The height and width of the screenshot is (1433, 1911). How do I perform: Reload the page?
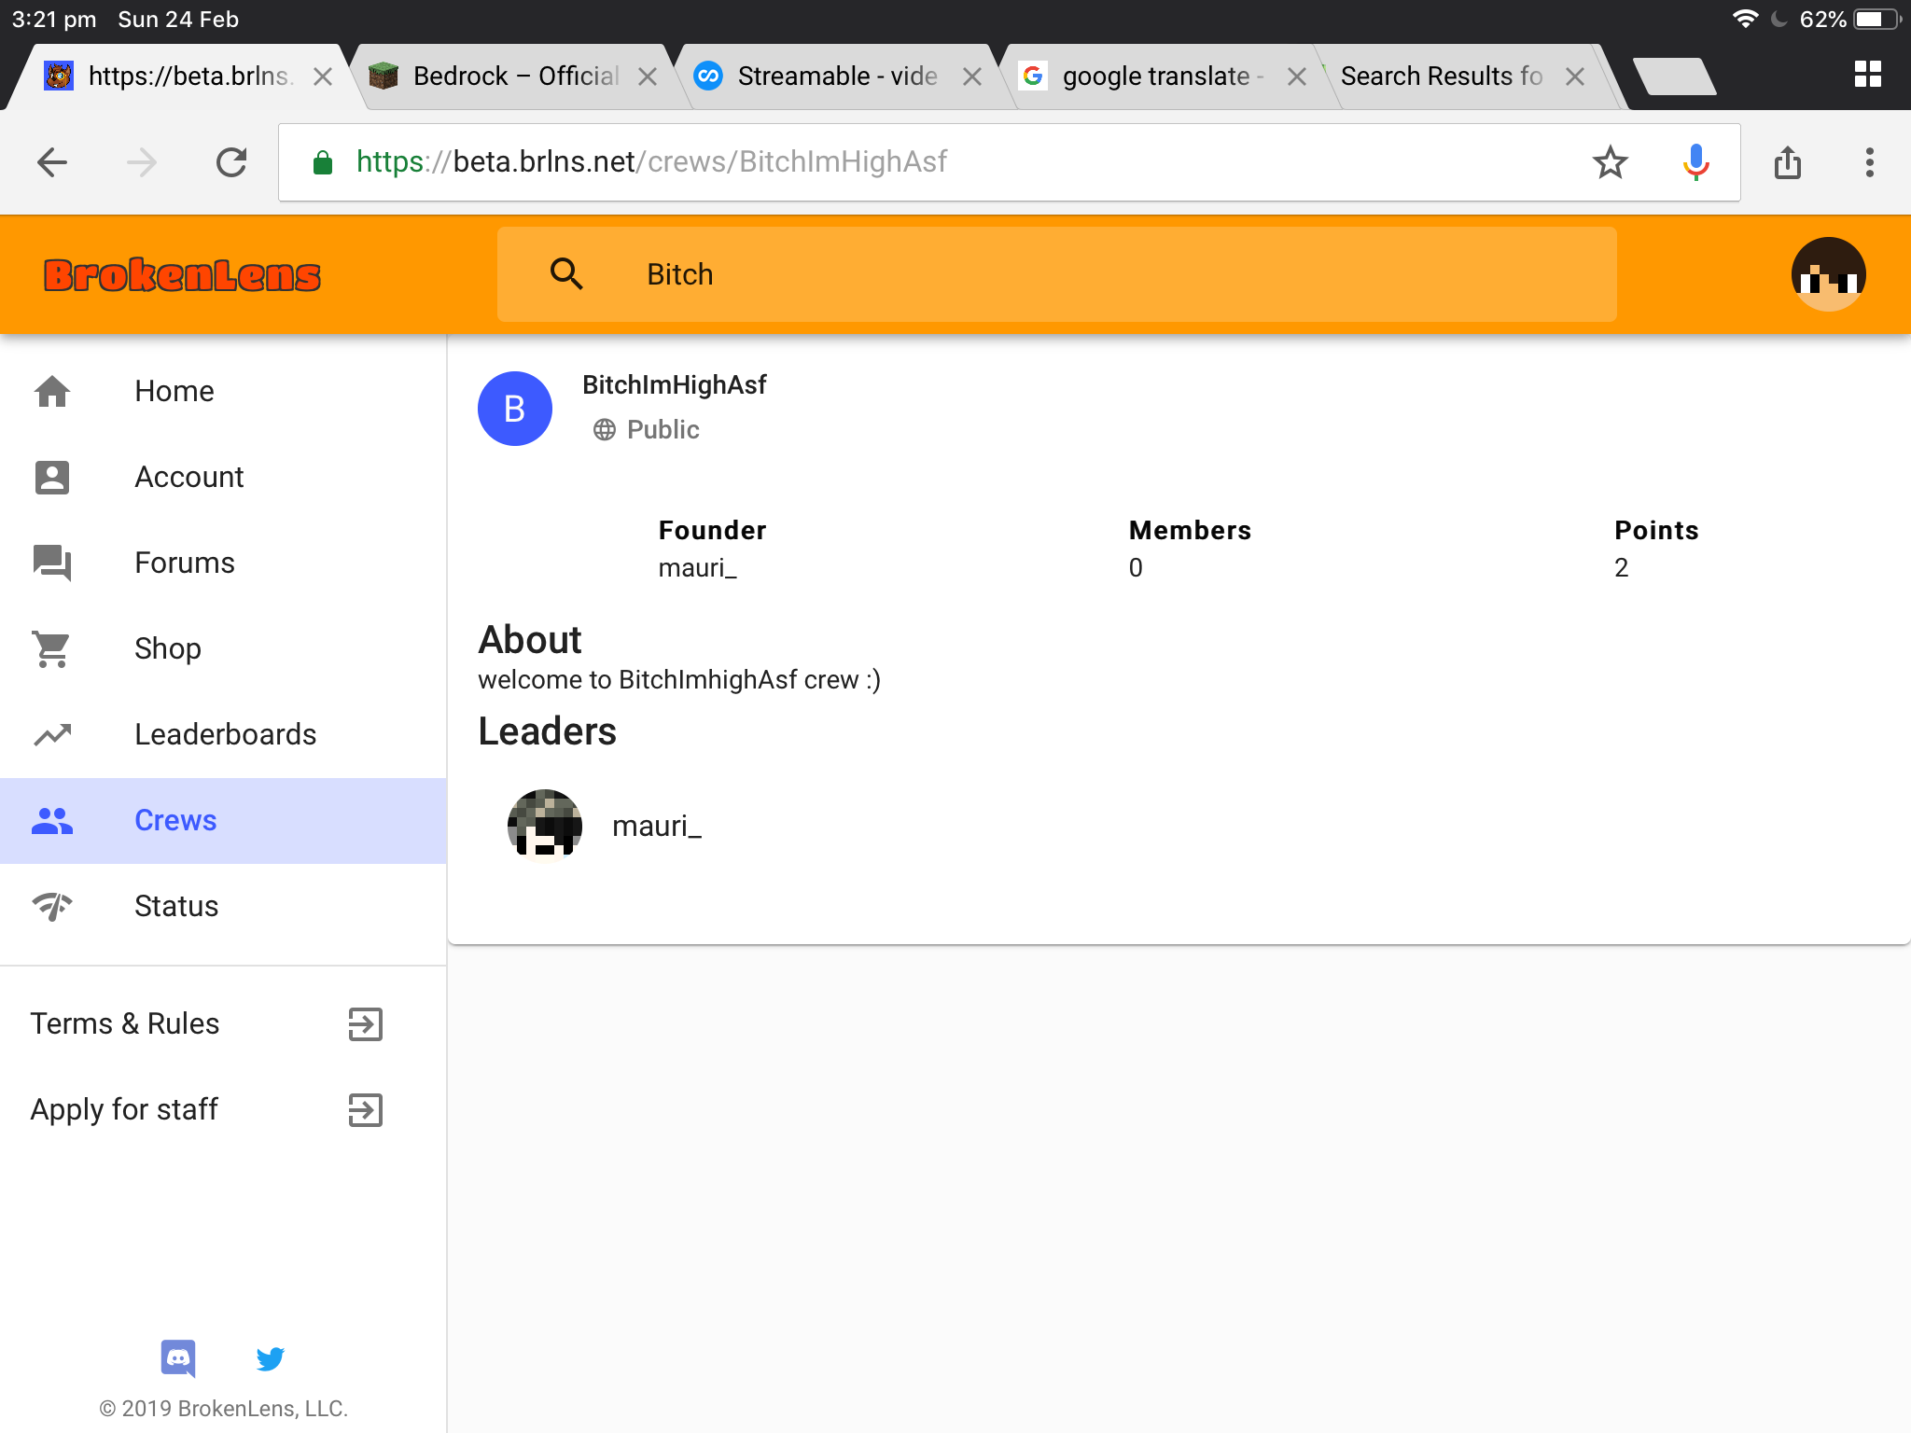click(230, 162)
